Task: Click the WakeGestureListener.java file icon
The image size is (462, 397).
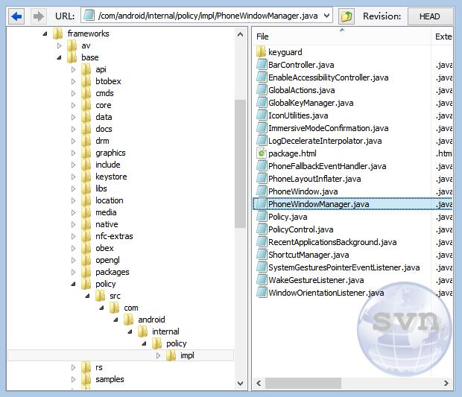Action: click(x=262, y=280)
